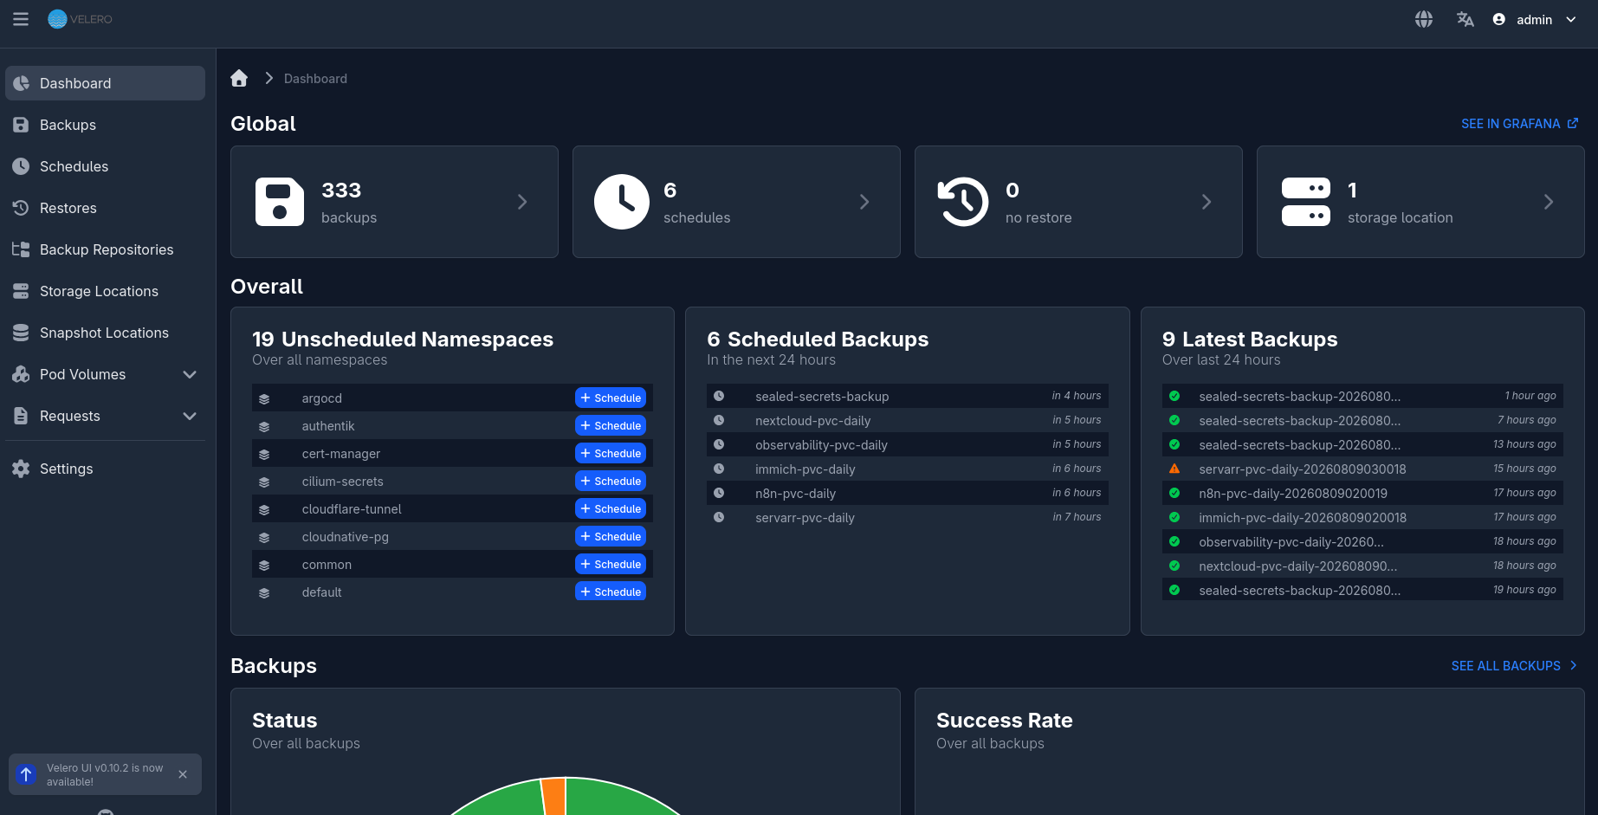Expand the Pod Volumes submenu chevron
The image size is (1598, 815).
pos(190,374)
